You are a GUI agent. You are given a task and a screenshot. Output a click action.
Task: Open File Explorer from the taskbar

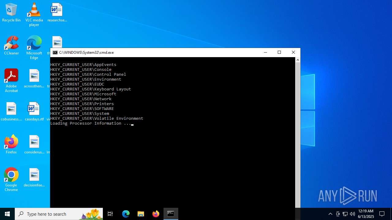(141, 214)
